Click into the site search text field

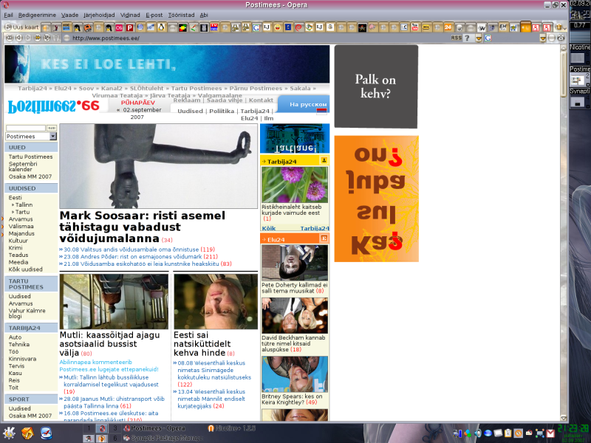coord(26,128)
